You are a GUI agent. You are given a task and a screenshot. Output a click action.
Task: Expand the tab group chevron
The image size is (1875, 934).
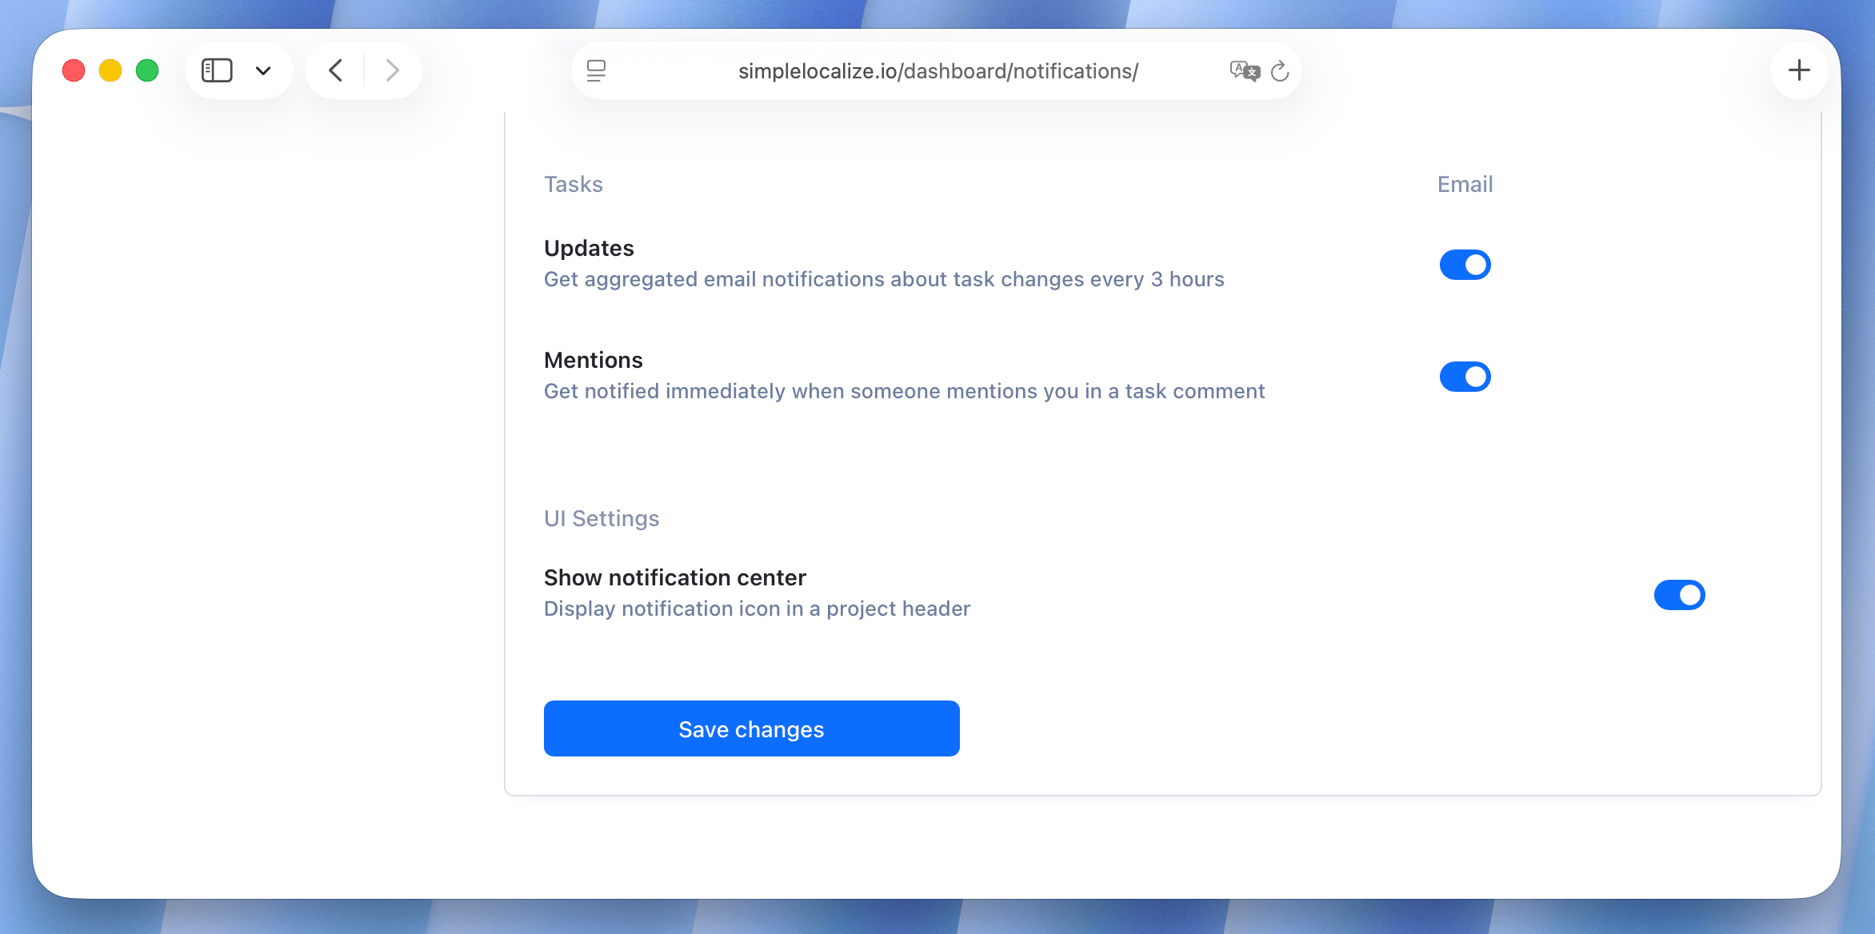tap(263, 70)
